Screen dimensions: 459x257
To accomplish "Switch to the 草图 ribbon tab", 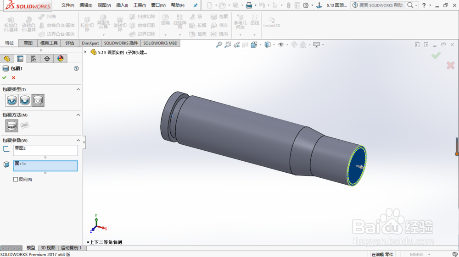I will 28,43.
